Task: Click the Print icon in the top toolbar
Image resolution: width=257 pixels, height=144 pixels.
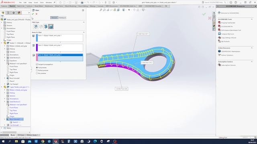Action: 82,2
